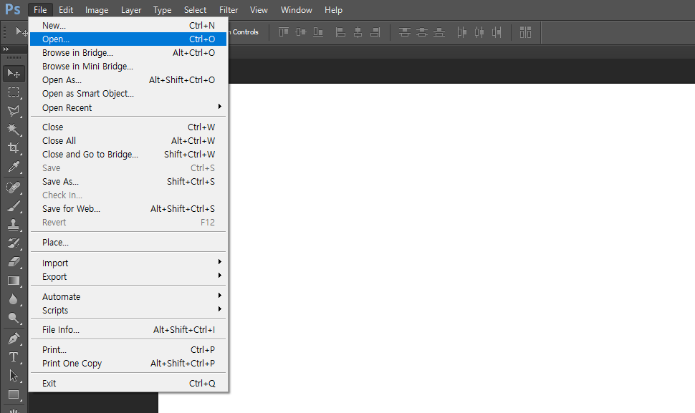This screenshot has height=413, width=695.
Task: Click Distribute Horizontal Centers icon
Action: pyautogui.click(x=479, y=32)
